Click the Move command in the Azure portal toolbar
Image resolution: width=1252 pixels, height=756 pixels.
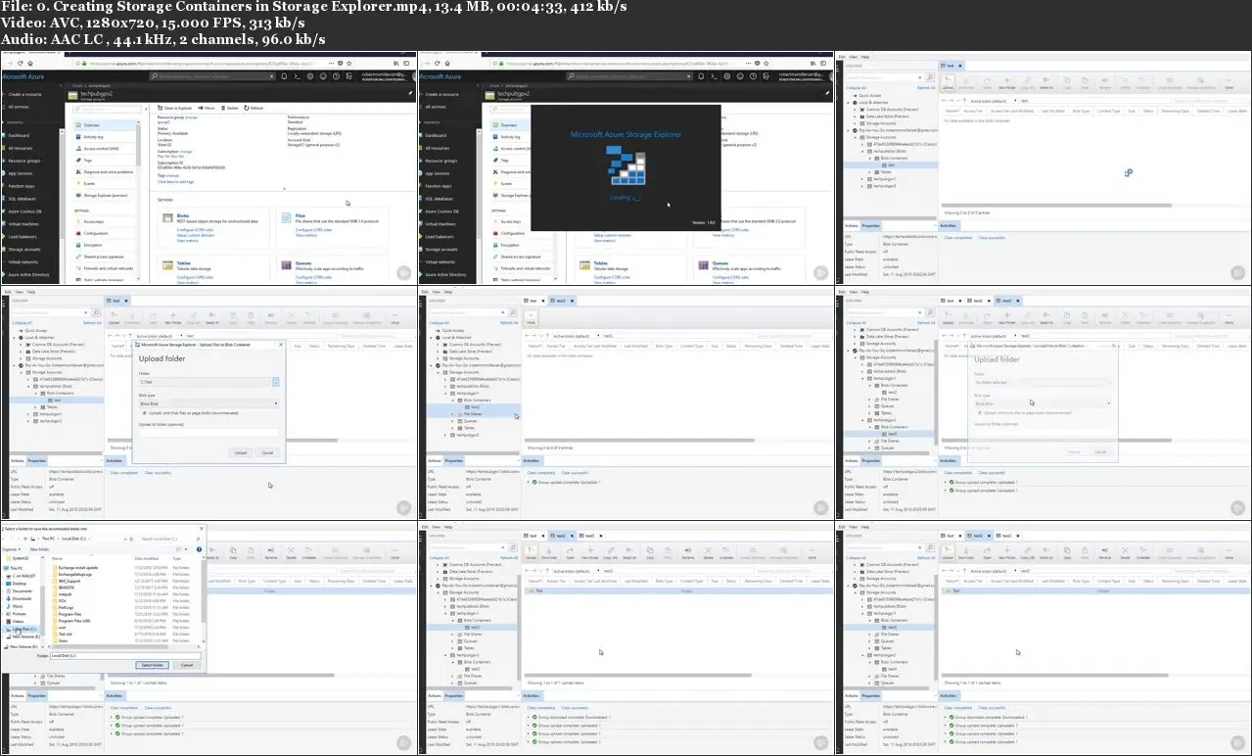pos(207,108)
